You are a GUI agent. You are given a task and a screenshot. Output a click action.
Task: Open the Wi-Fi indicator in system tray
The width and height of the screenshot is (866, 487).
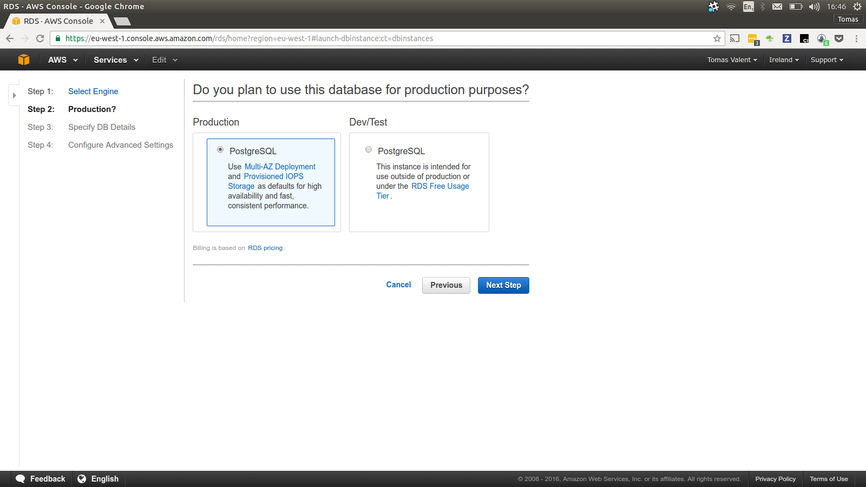731,6
